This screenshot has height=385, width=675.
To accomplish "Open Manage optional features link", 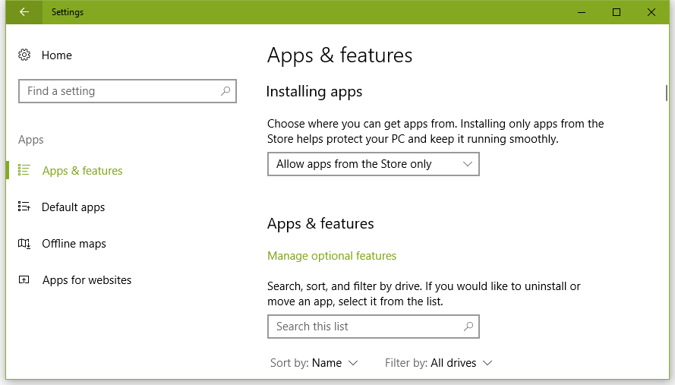I will coord(332,256).
